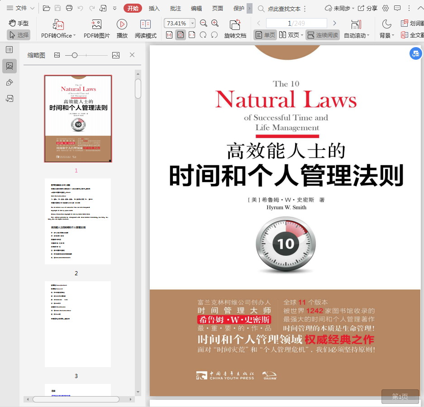Open the 编辑 tab
424x407 pixels.
tap(196, 9)
